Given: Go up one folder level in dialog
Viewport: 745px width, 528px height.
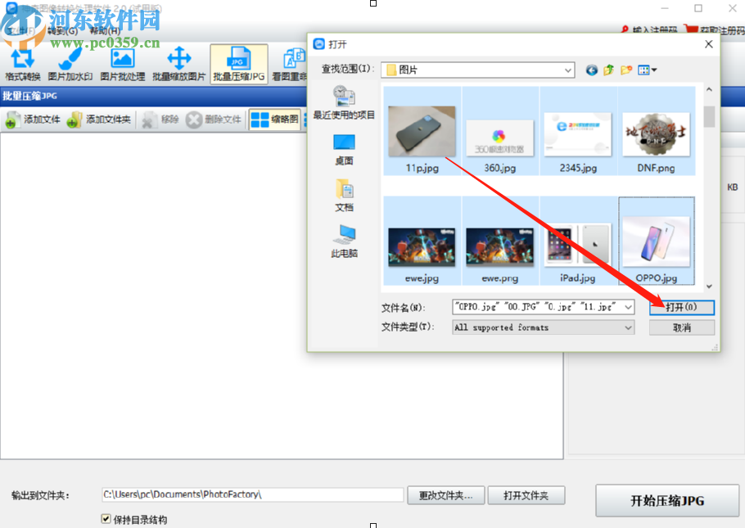Looking at the screenshot, I should point(608,70).
